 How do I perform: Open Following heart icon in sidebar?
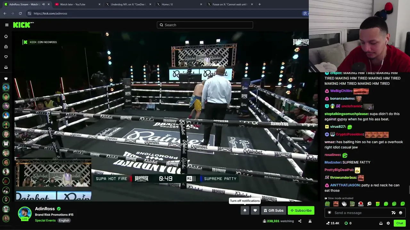[x=6, y=57]
